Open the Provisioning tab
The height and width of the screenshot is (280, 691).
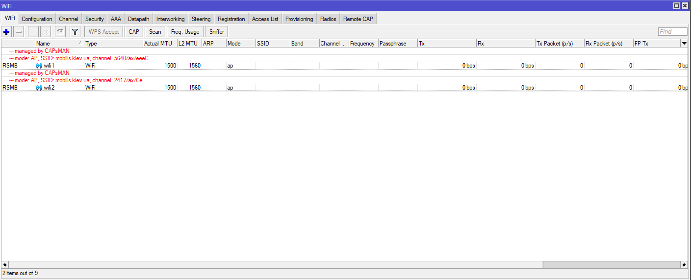point(299,19)
